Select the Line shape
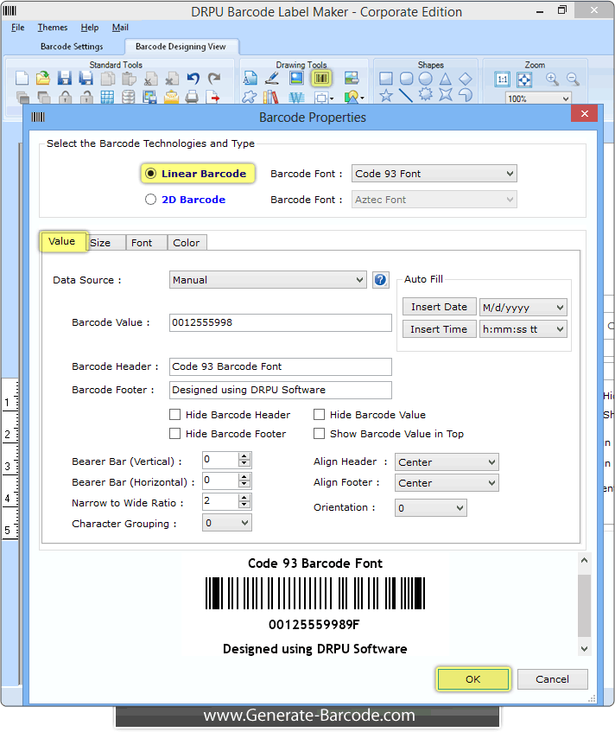615x732 pixels. 406,95
